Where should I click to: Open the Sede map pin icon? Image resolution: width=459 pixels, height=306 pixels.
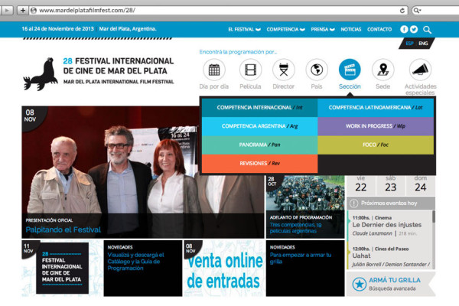[383, 70]
